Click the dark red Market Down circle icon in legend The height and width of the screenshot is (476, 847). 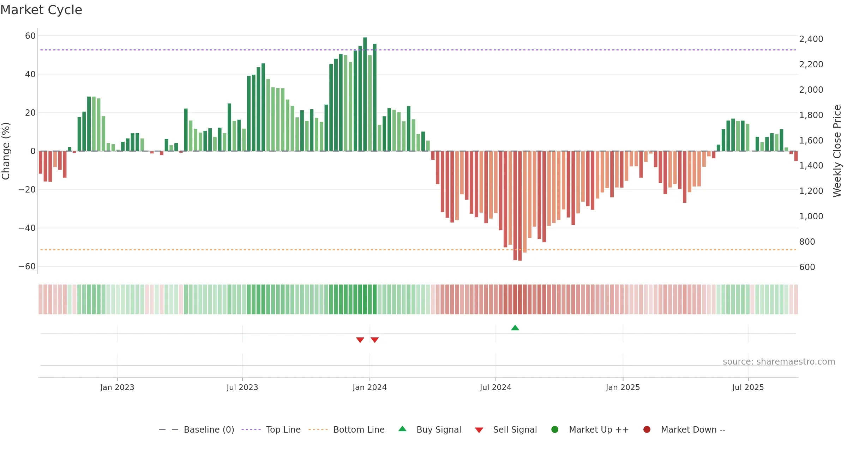(647, 429)
